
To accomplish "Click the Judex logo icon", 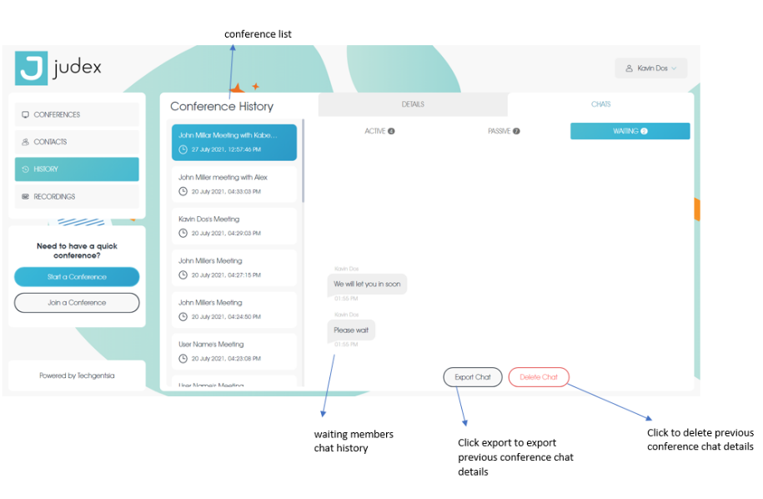I will 31,68.
